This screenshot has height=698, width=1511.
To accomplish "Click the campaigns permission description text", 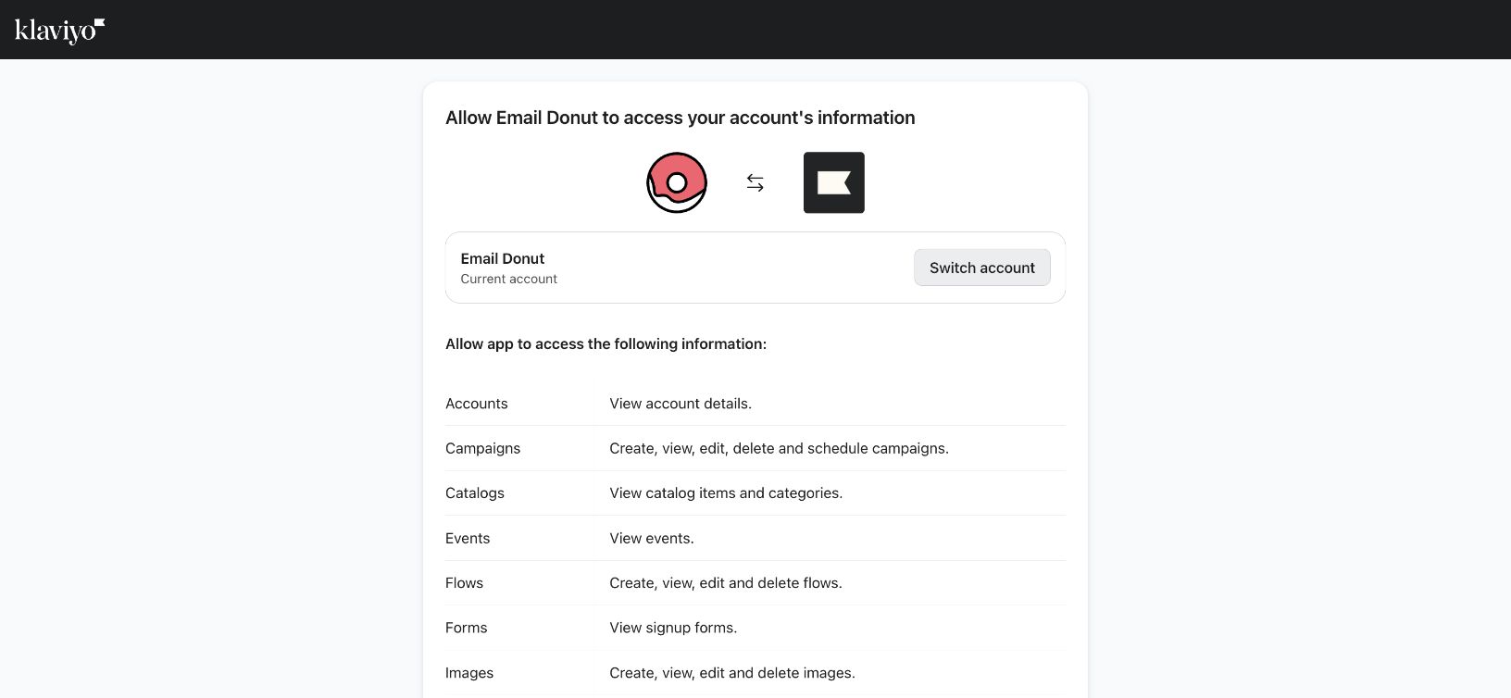I will coord(780,448).
